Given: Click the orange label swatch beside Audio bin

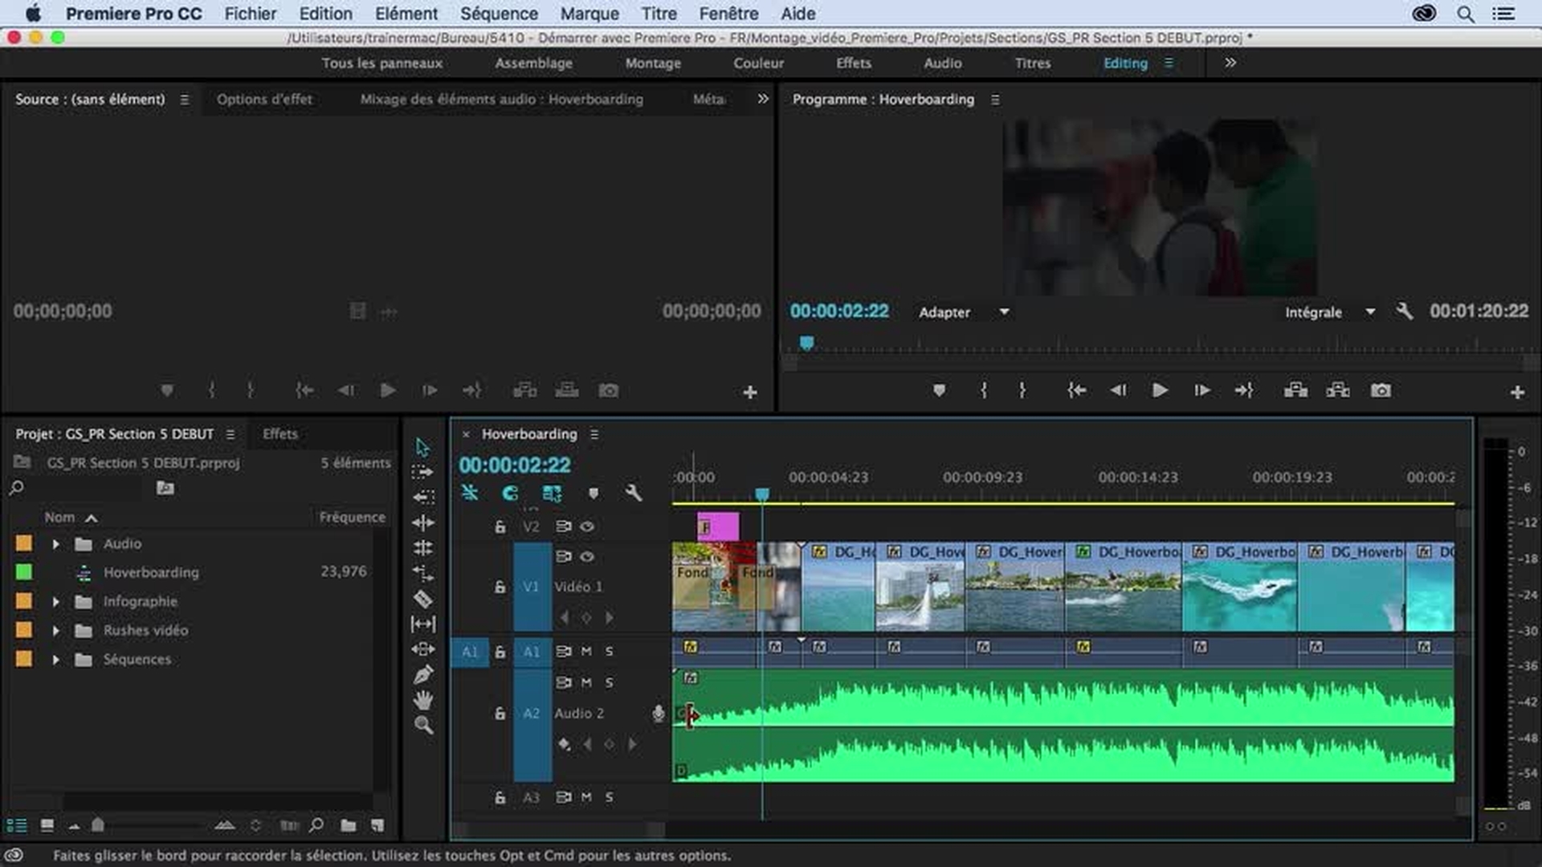Looking at the screenshot, I should coord(24,543).
